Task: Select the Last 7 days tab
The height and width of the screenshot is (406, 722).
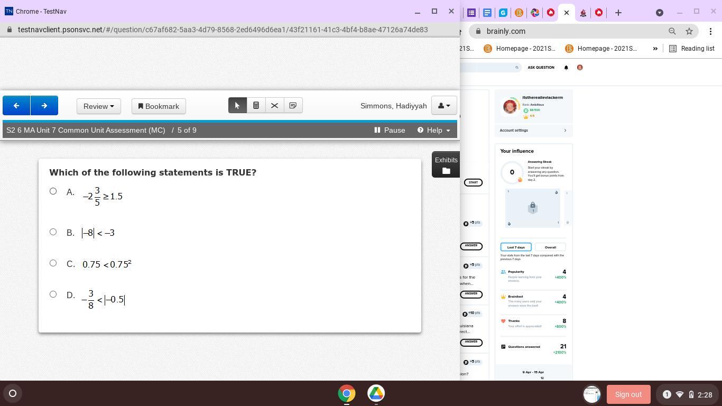Action: point(516,247)
